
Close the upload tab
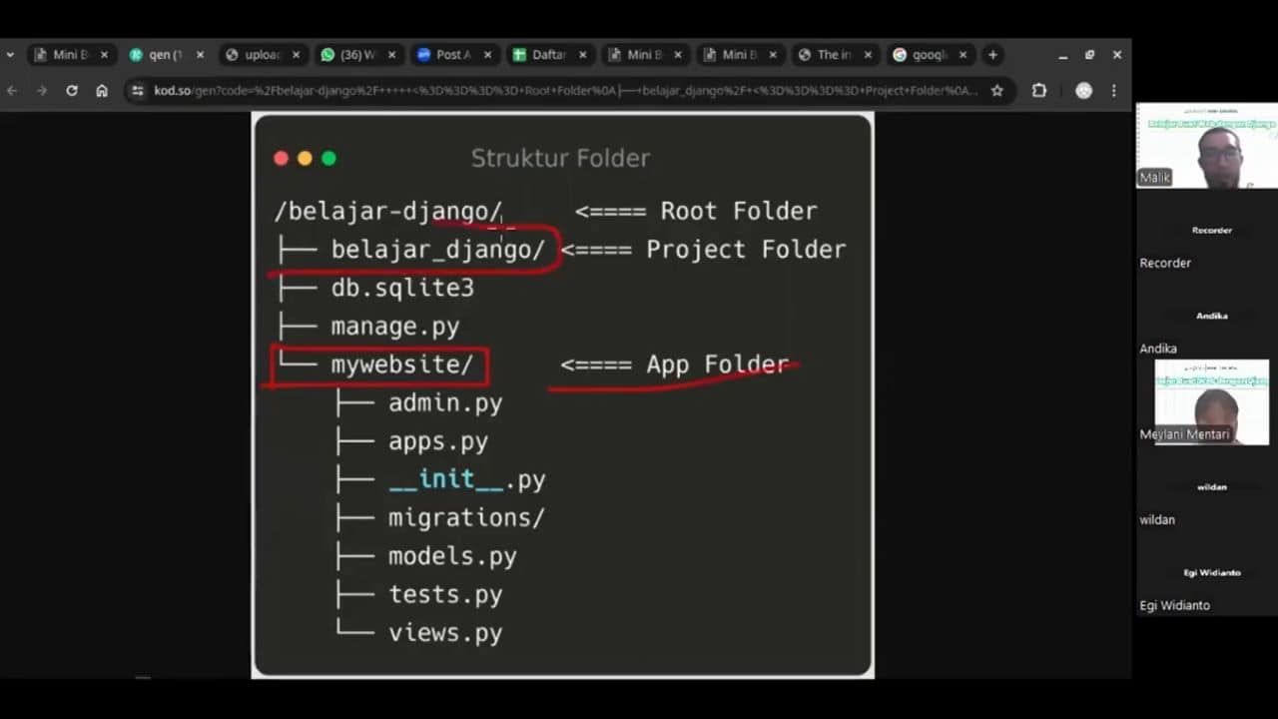point(296,55)
